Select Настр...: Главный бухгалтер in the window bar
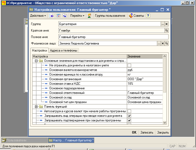The height and width of the screenshot is (150, 196). 71,140
